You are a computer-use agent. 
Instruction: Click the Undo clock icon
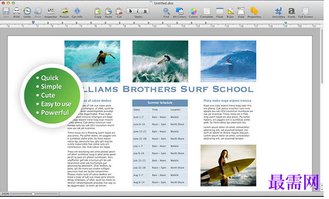click(27, 11)
